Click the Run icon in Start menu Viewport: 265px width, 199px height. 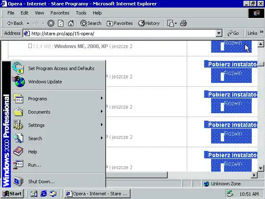point(18,165)
